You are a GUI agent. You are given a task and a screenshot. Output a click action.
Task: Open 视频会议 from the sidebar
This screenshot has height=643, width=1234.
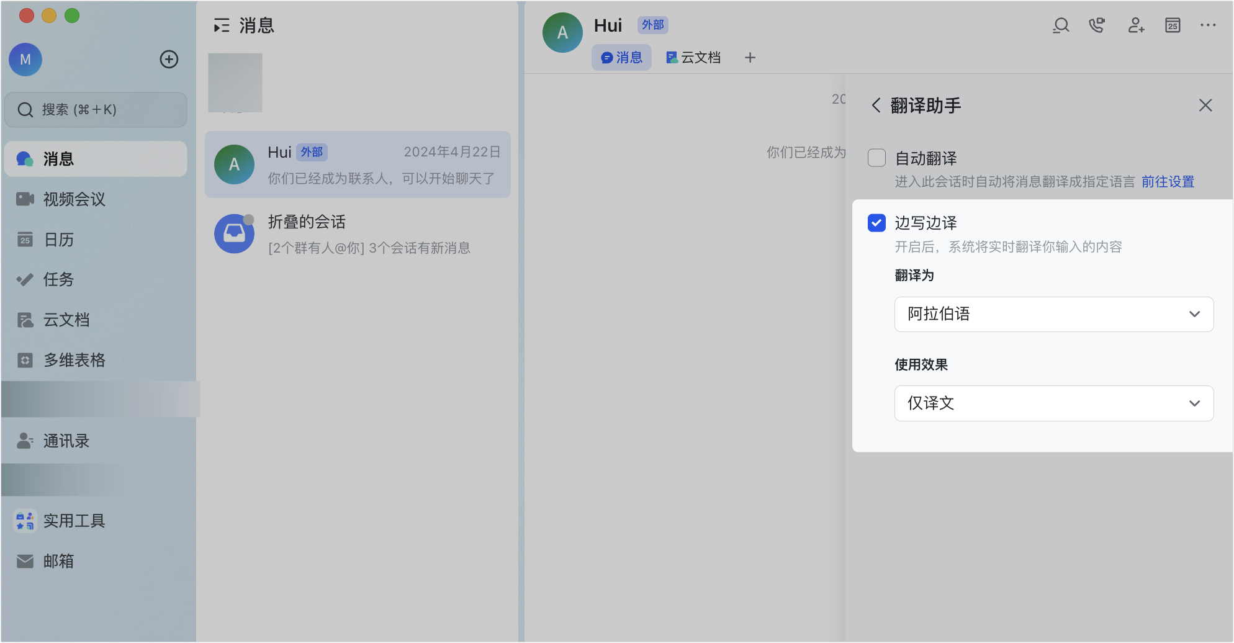(74, 199)
